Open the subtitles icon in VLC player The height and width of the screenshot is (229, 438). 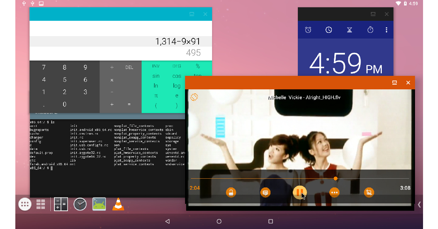point(265,192)
